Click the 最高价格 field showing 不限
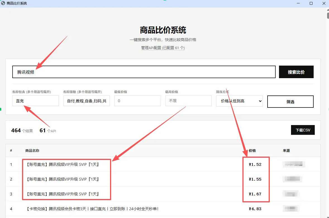Viewport: 329px width, 218px height. [188, 101]
